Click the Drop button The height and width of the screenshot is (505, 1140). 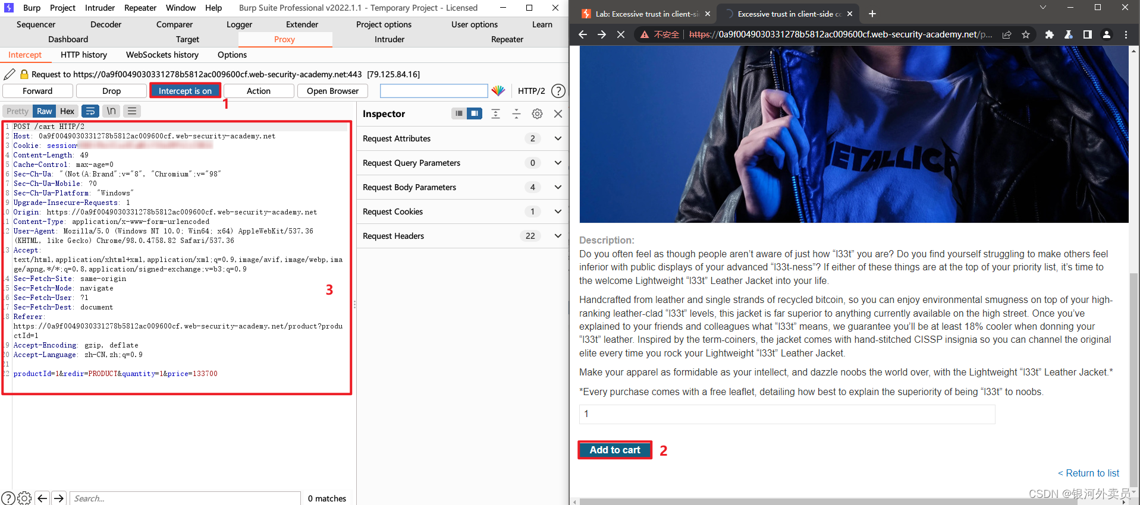pos(111,91)
